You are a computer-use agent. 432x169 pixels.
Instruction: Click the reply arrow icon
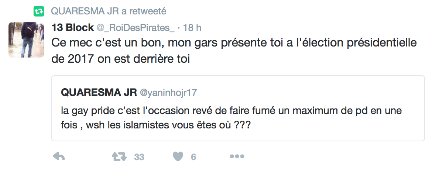[x=59, y=157]
